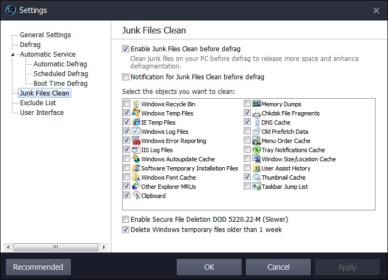Viewport: 388px width, 280px height.
Task: Close the Settings dialog window
Action: [x=376, y=10]
